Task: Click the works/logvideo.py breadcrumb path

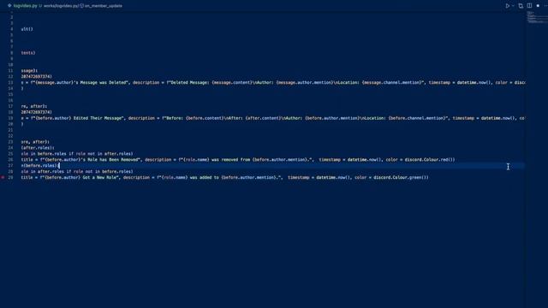Action: click(x=61, y=6)
